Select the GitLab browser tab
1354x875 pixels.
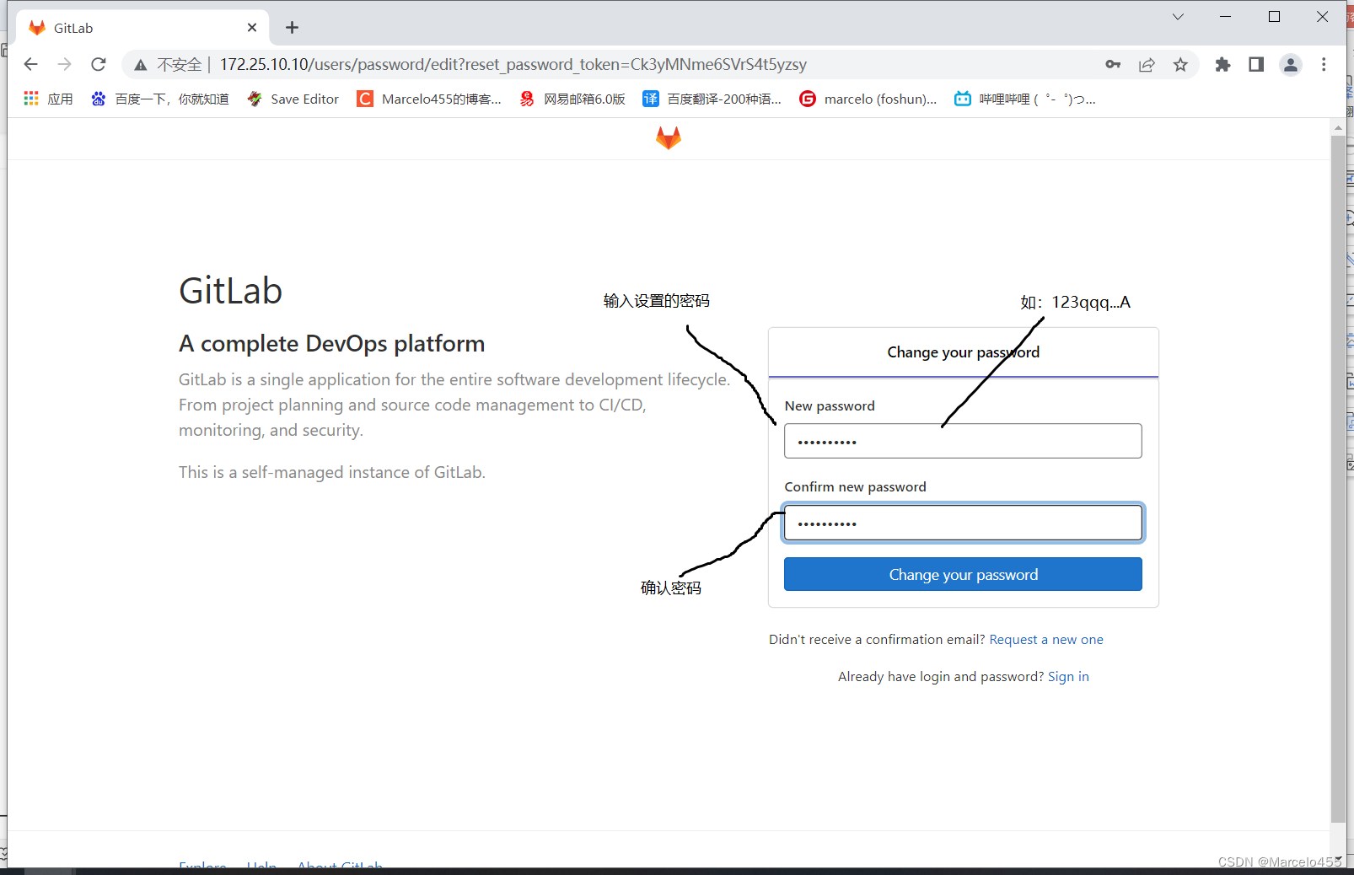coord(142,28)
